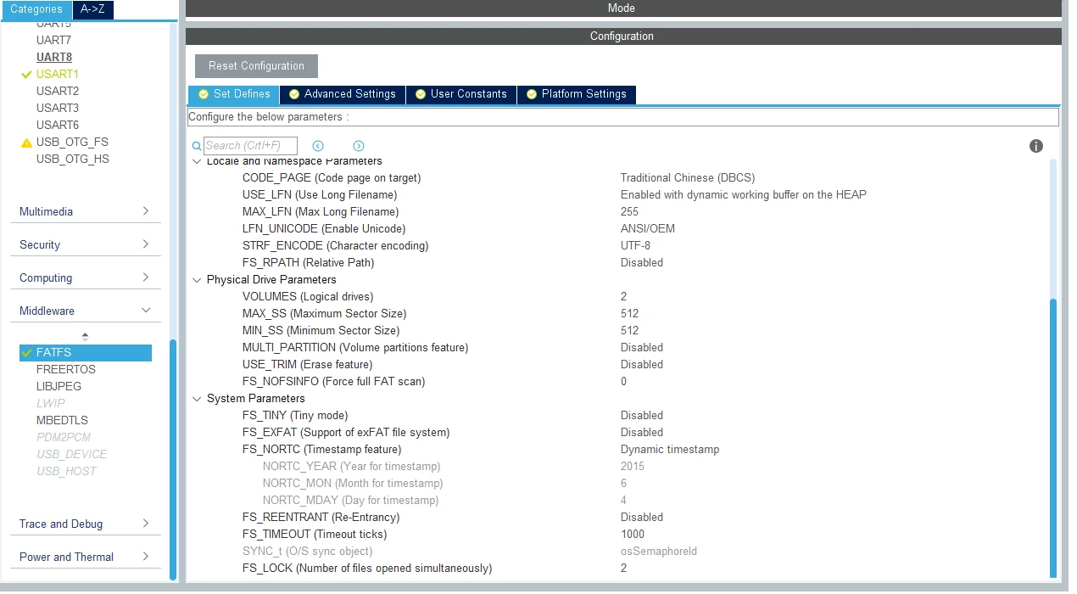1077x594 pixels.
Task: Change CODE_PAGE value Traditional Chinese (DBCS)
Action: [688, 177]
